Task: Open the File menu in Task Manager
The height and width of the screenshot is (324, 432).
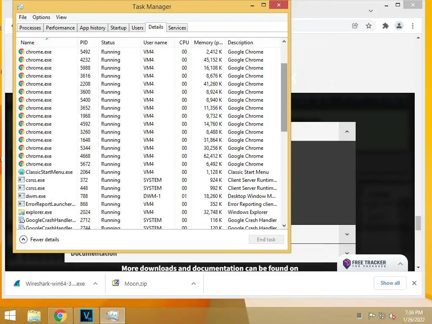Action: point(23,17)
